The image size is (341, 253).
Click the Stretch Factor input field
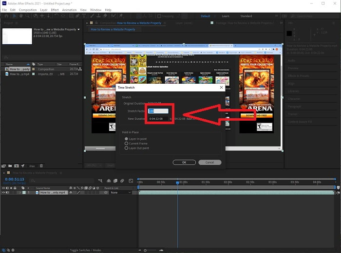point(158,111)
